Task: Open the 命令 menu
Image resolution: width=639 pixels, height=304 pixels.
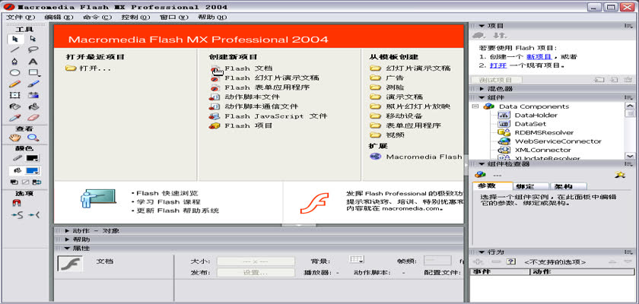Action: 97,17
